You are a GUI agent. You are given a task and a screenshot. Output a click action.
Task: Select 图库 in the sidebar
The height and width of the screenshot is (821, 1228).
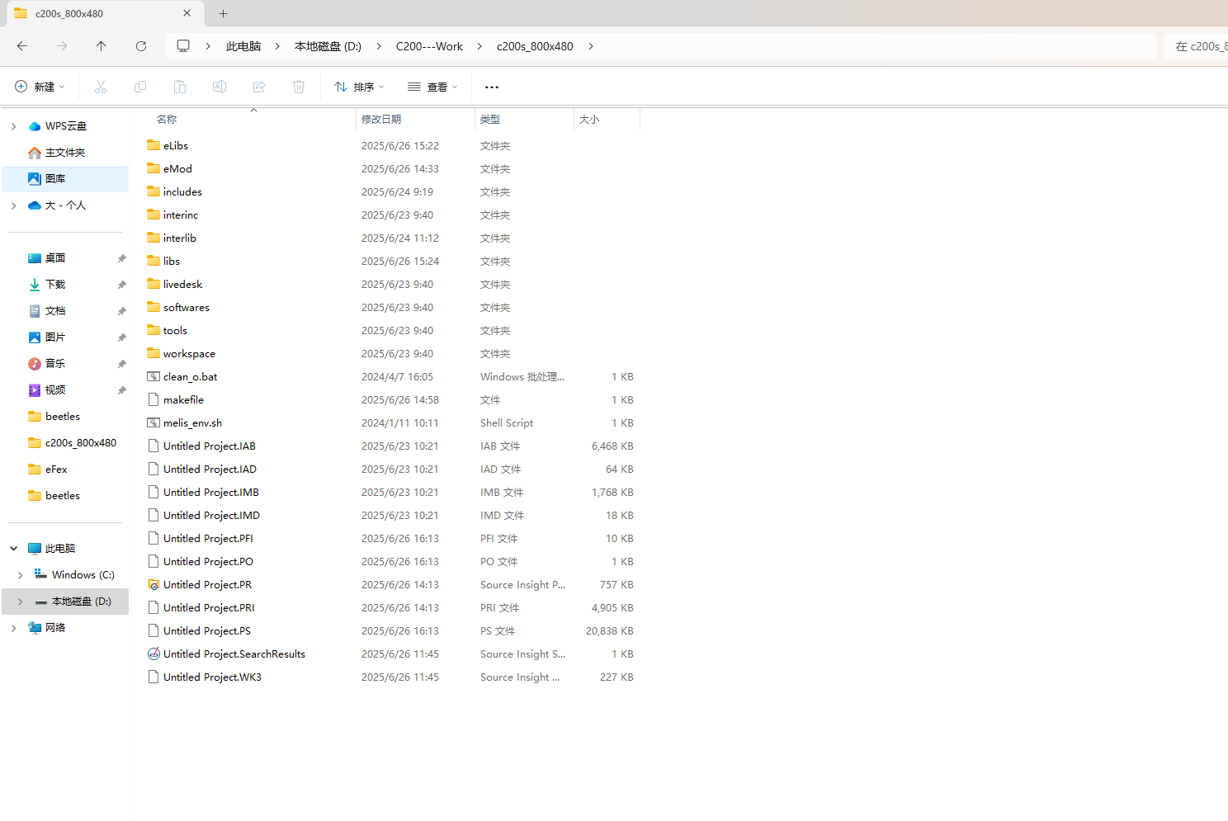pos(65,179)
